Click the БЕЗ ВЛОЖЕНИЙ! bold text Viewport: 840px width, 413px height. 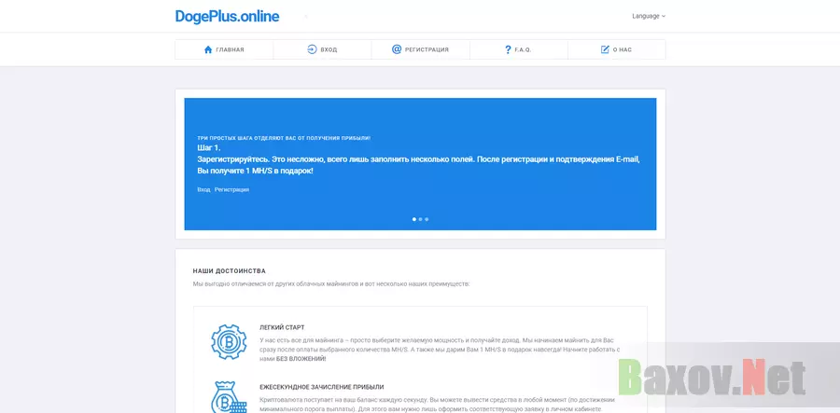(301, 359)
